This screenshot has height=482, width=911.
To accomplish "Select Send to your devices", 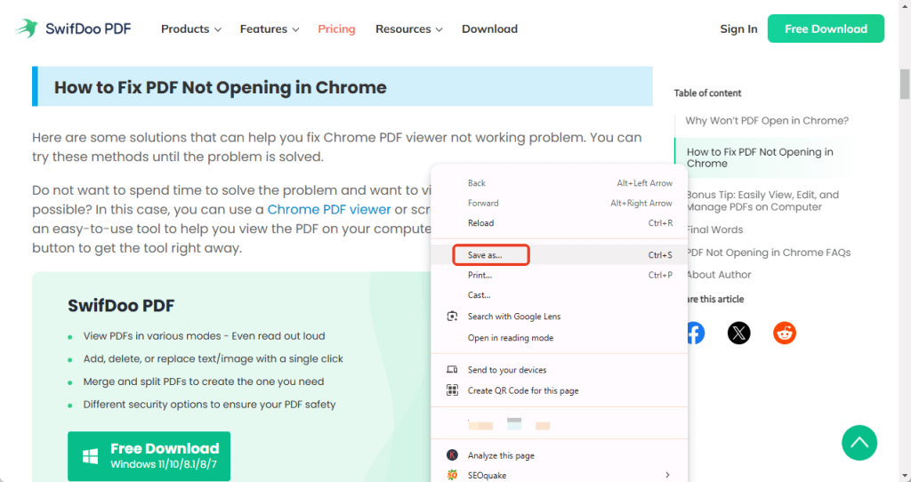I will (x=560, y=370).
